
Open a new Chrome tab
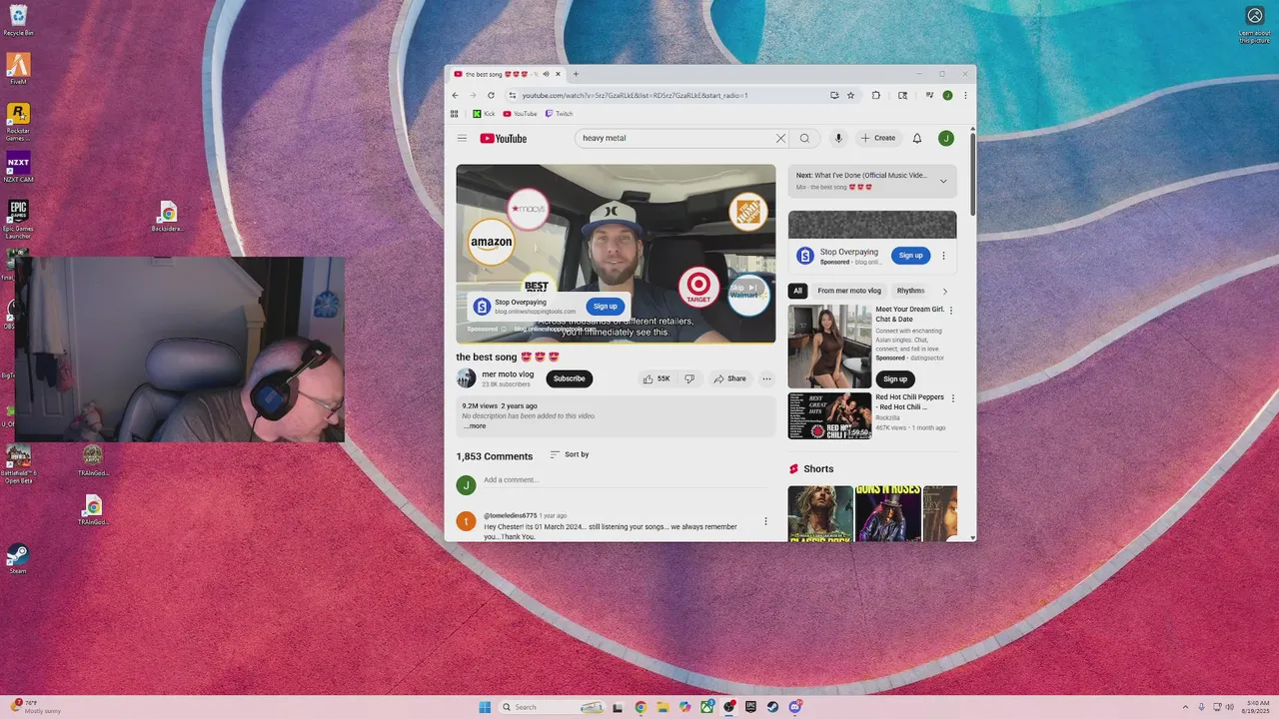pos(576,74)
